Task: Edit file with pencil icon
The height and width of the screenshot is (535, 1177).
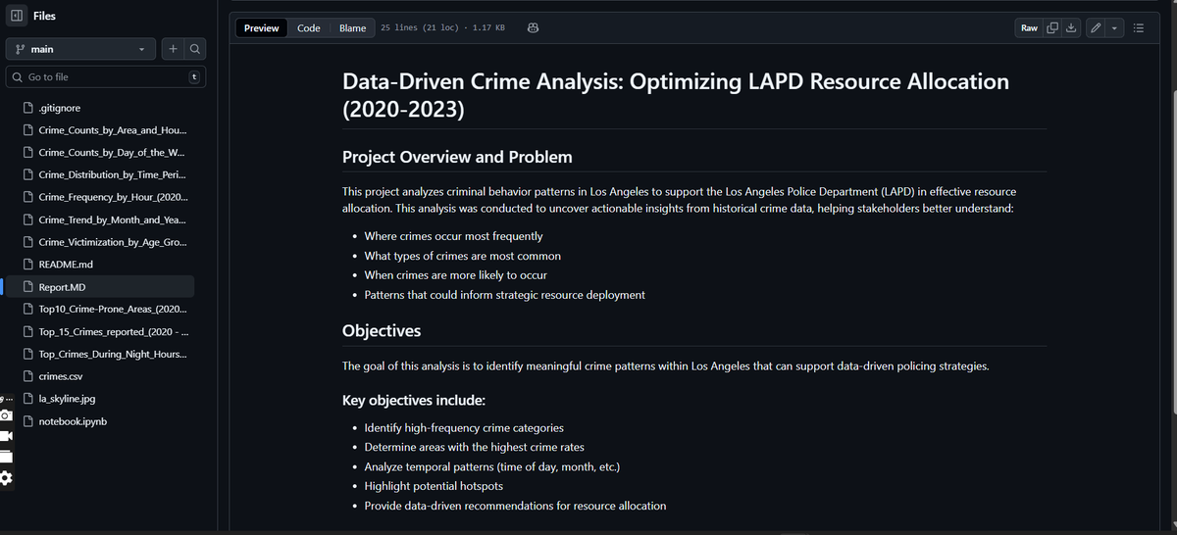Action: (x=1097, y=28)
